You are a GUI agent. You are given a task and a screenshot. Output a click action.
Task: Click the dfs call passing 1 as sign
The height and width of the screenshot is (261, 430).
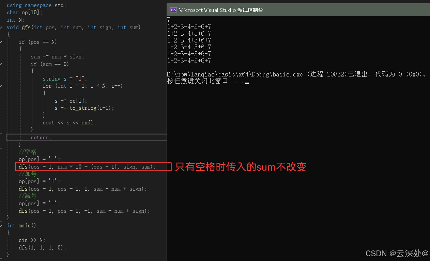point(83,189)
